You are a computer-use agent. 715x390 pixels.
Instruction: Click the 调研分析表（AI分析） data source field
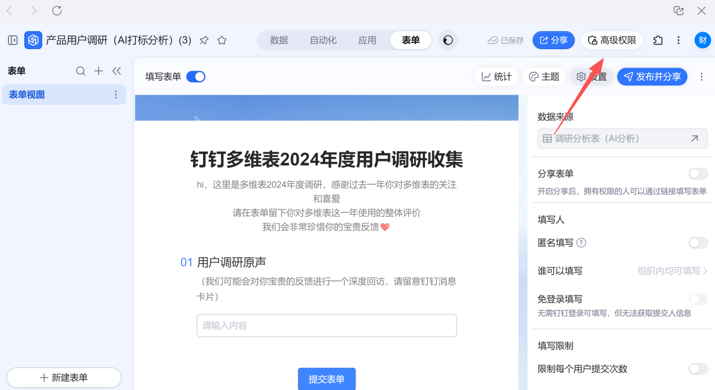pyautogui.click(x=622, y=138)
